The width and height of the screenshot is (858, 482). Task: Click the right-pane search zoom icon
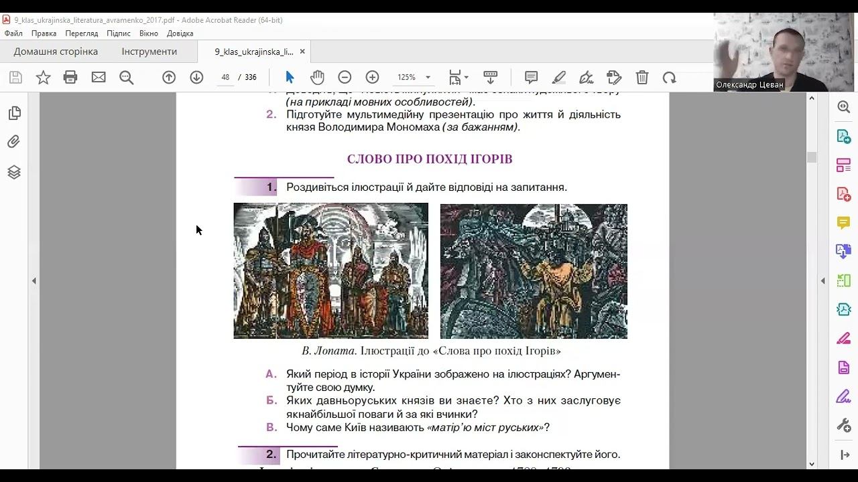pos(843,107)
